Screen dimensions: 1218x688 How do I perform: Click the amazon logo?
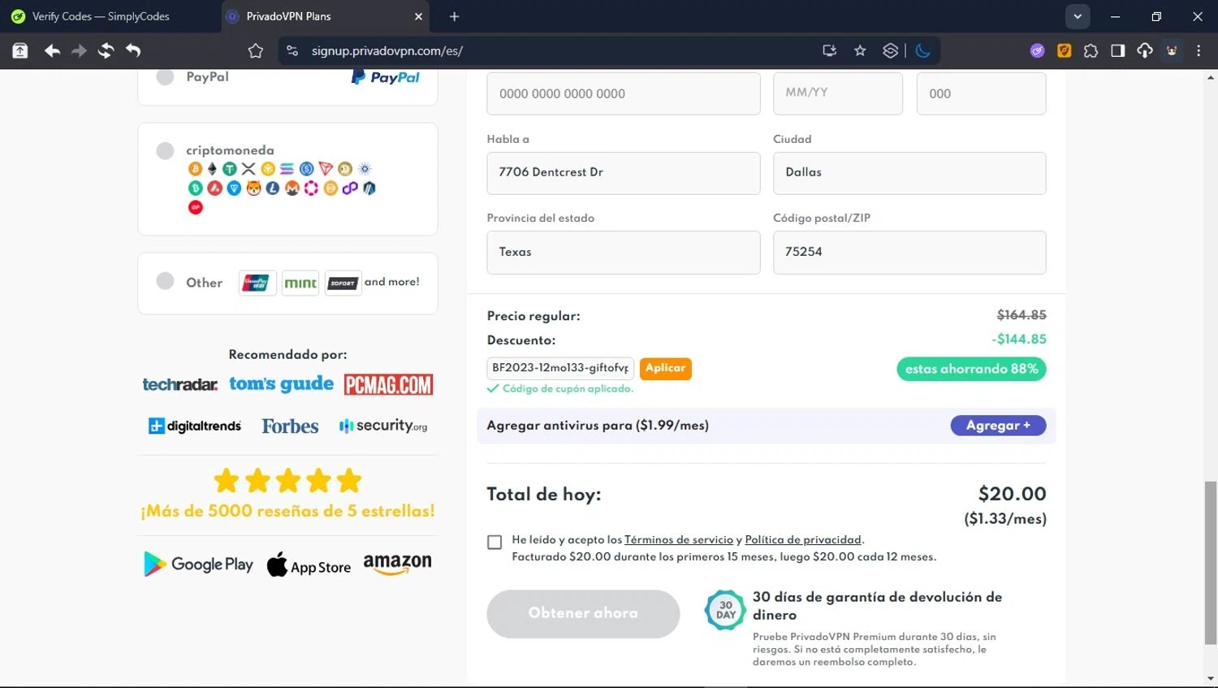(x=397, y=565)
